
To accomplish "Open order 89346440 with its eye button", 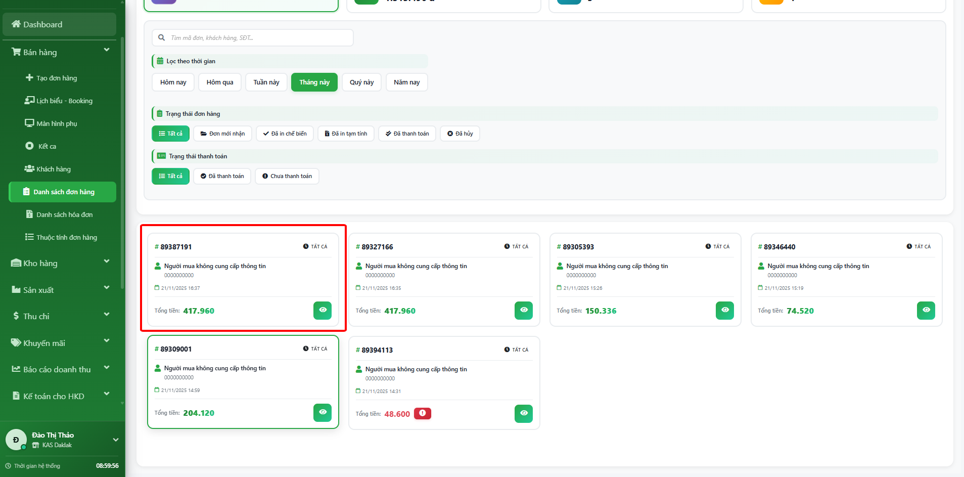I will pyautogui.click(x=926, y=310).
